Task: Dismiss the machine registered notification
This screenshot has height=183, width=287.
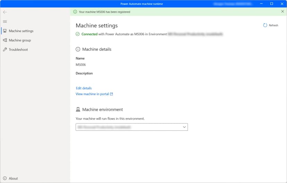Action: point(282,11)
